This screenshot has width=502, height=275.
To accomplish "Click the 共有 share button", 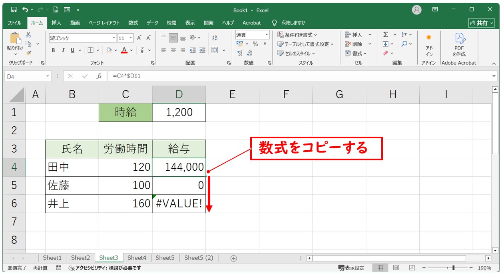I will (x=482, y=23).
